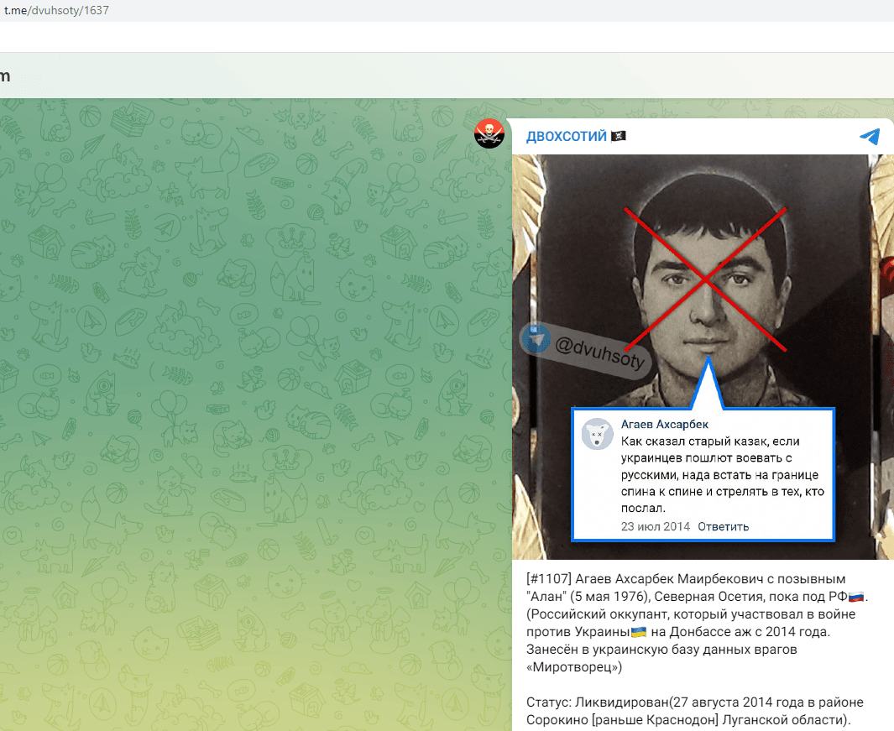The image size is (894, 731).
Task: Click the "Статус: Ликвидирован" text in the post
Action: pyautogui.click(x=597, y=702)
